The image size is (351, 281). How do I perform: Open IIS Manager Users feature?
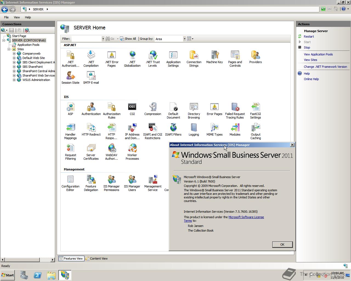[132, 183]
